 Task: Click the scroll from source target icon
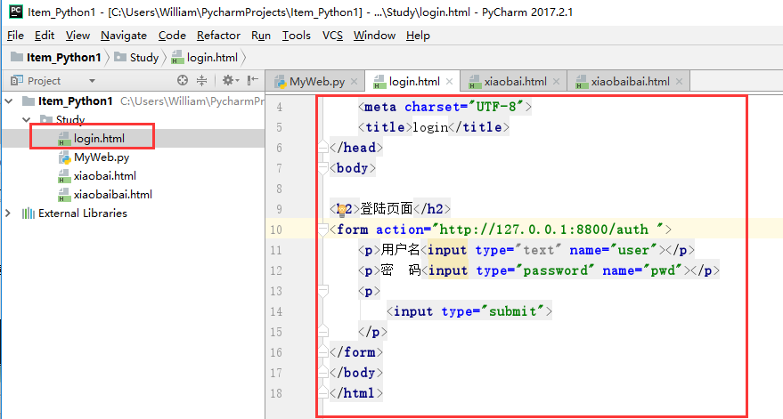click(183, 80)
